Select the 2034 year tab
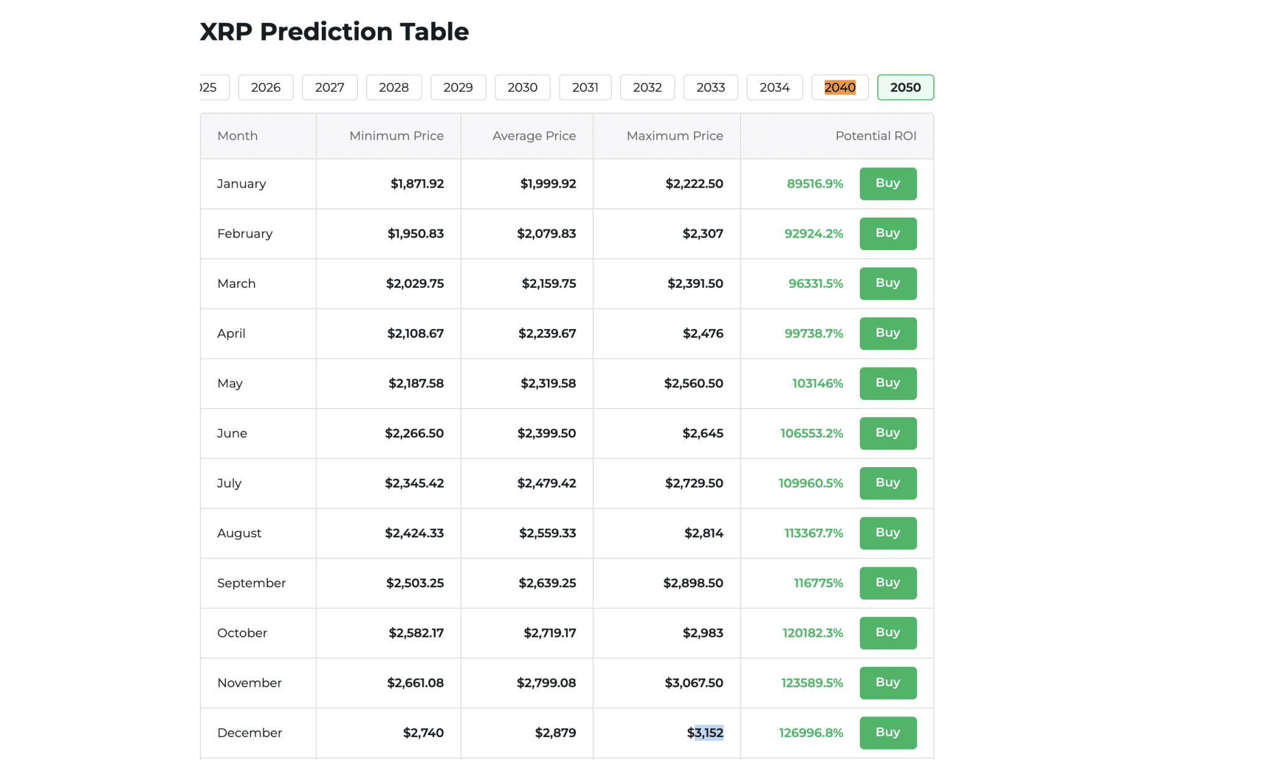This screenshot has width=1275, height=760. pos(774,87)
